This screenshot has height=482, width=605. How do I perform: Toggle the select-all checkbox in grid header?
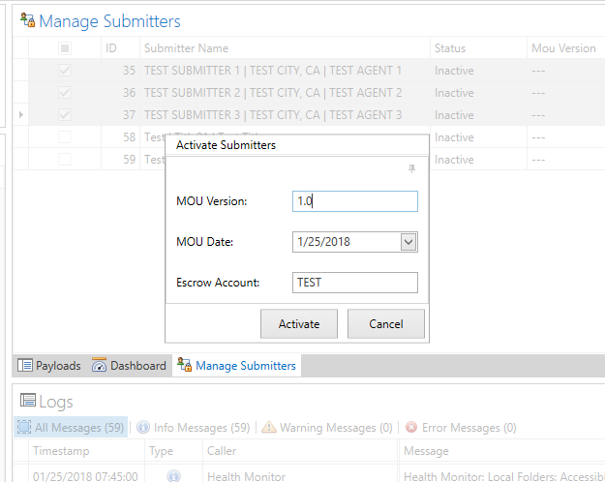(65, 48)
